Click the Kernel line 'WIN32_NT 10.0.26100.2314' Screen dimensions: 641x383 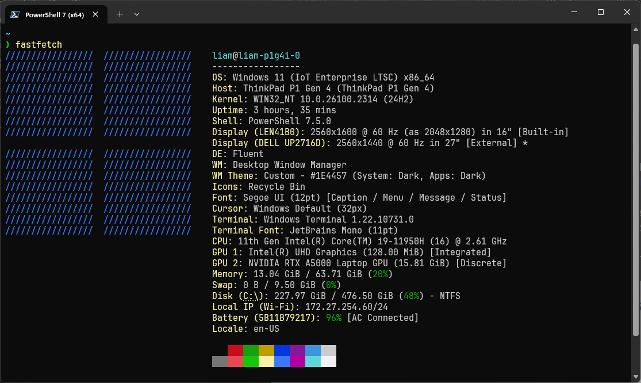[x=315, y=99]
